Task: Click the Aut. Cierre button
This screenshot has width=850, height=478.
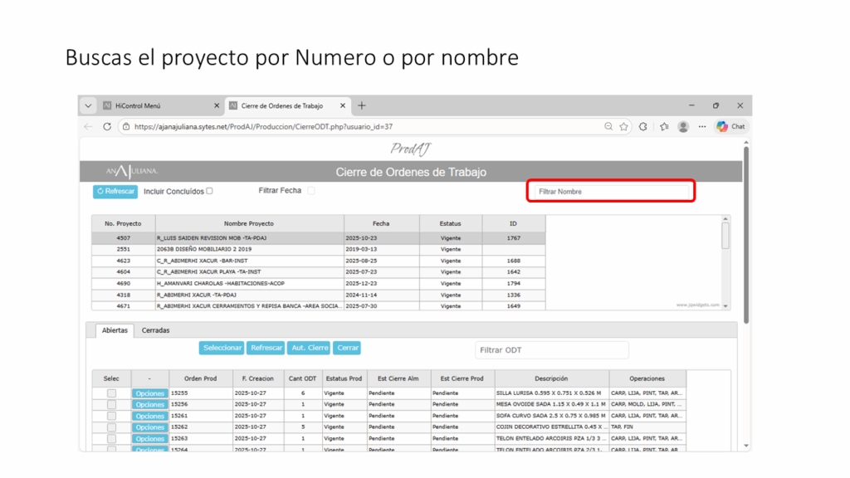Action: click(x=310, y=348)
